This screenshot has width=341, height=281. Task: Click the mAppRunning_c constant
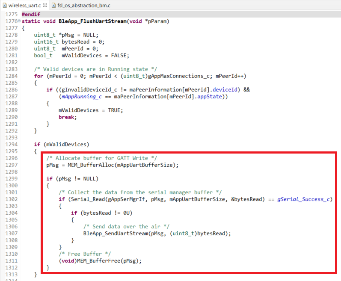point(82,97)
